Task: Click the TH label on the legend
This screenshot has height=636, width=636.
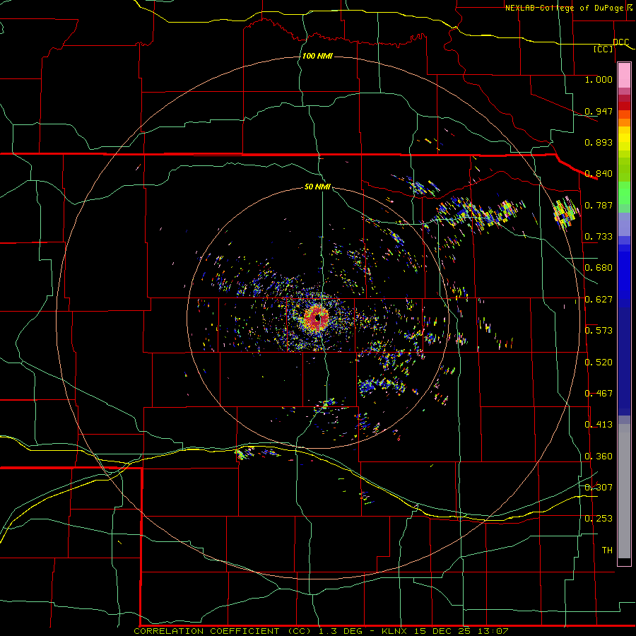Action: (607, 550)
